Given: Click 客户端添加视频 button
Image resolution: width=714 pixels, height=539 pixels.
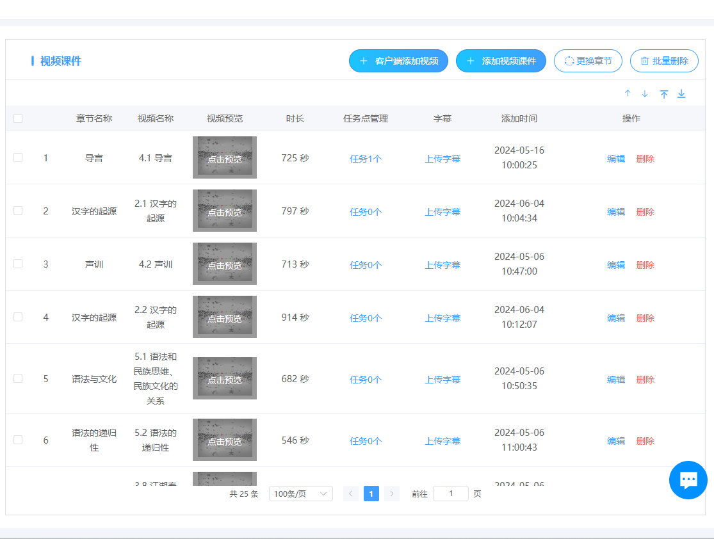Looking at the screenshot, I should [x=398, y=61].
